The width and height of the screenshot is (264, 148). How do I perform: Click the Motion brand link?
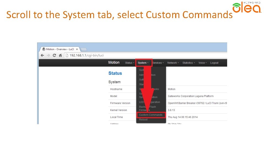coord(114,62)
